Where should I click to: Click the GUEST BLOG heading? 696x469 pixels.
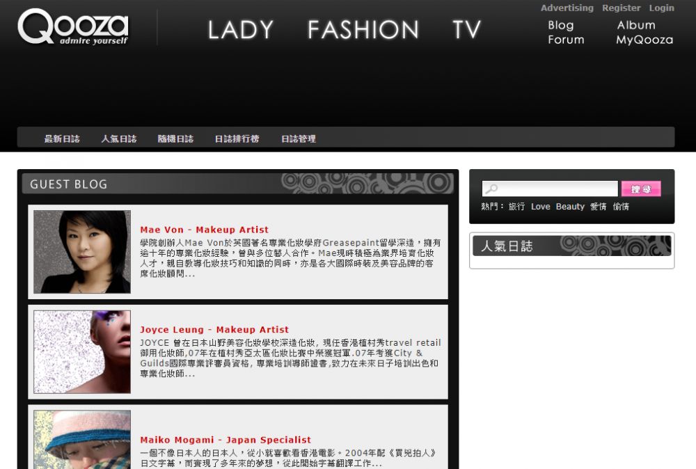coord(68,184)
